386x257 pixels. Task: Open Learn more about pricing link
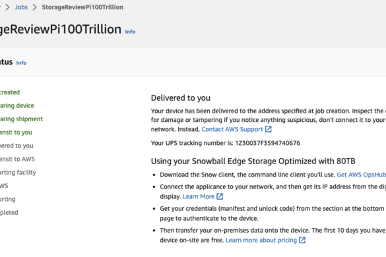point(261,240)
